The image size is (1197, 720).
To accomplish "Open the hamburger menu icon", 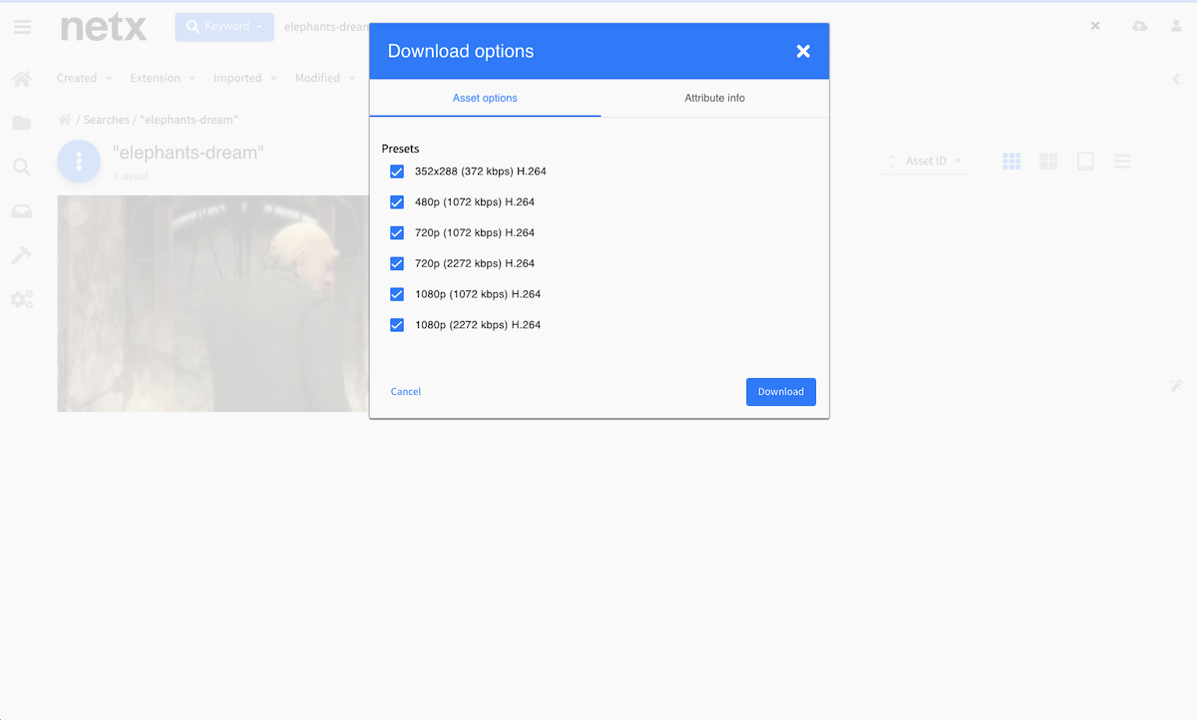I will click(22, 27).
